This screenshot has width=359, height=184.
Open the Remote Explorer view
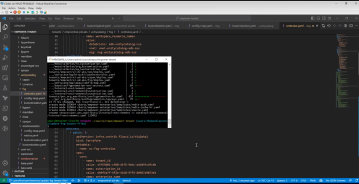tap(5, 78)
